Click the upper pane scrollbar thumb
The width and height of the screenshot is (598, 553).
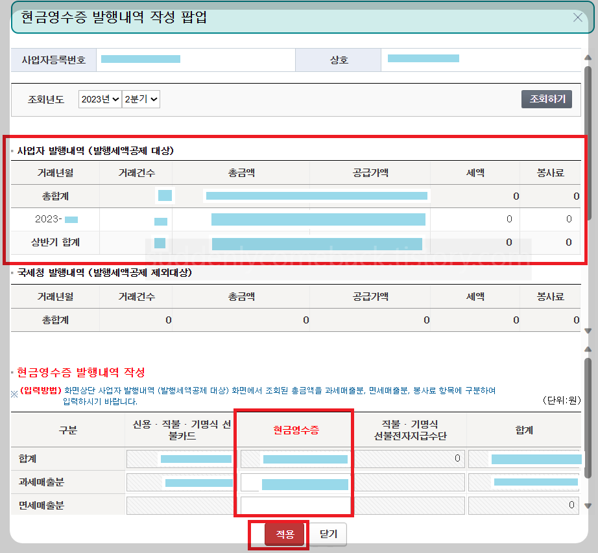coord(588,143)
